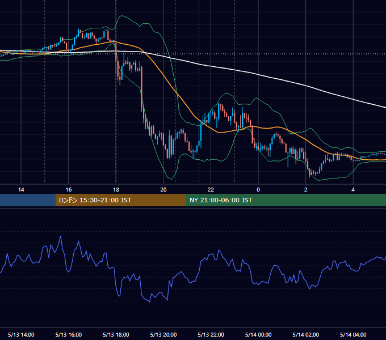Click the 5/13 18:00 date label
This screenshot has height=340, width=386.
pos(116,334)
